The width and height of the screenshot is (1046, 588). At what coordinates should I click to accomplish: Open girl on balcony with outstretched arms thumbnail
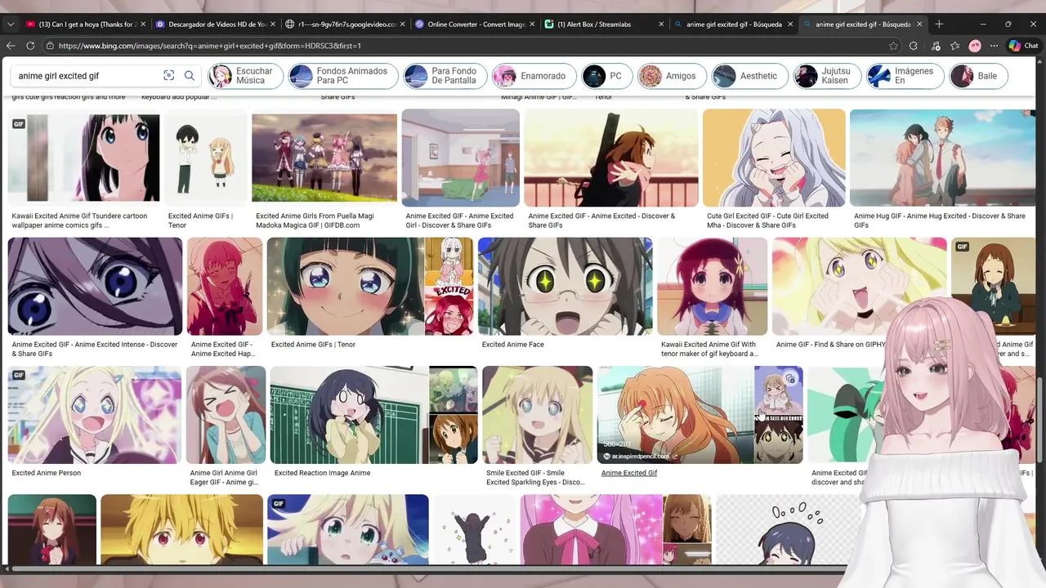point(610,158)
